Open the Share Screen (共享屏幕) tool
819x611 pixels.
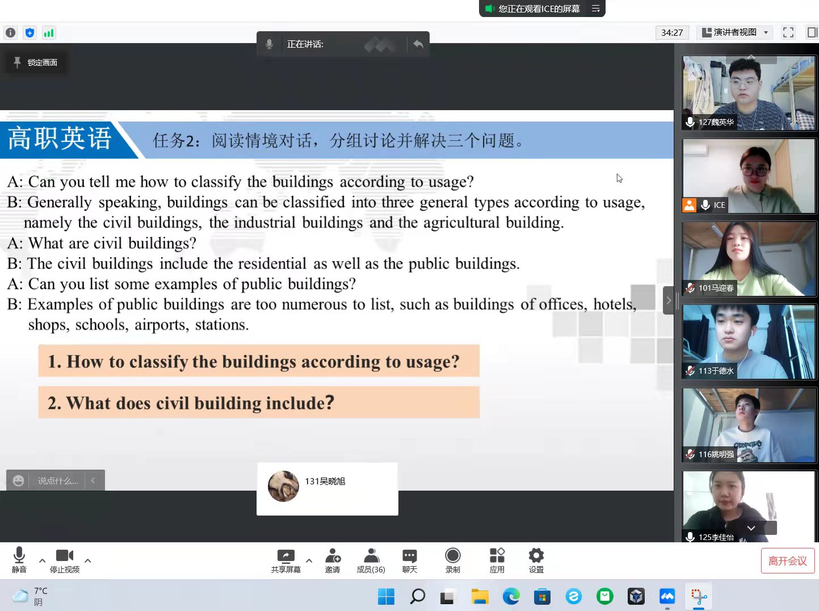[x=285, y=560]
